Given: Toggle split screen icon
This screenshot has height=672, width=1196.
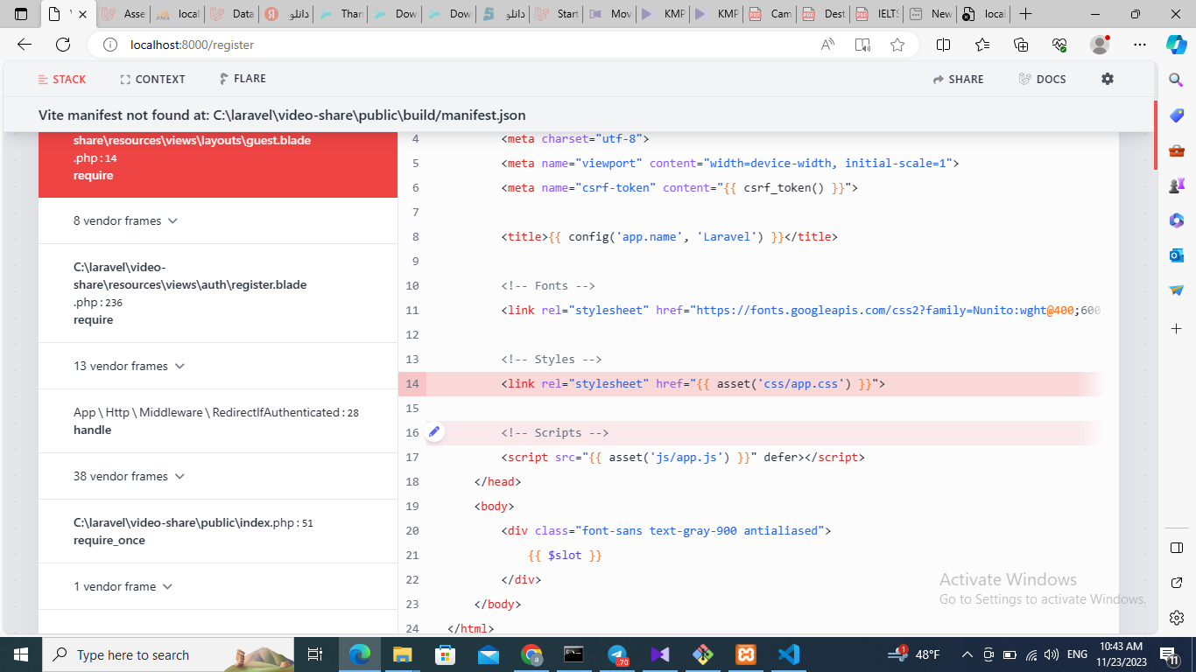Looking at the screenshot, I should tap(944, 45).
